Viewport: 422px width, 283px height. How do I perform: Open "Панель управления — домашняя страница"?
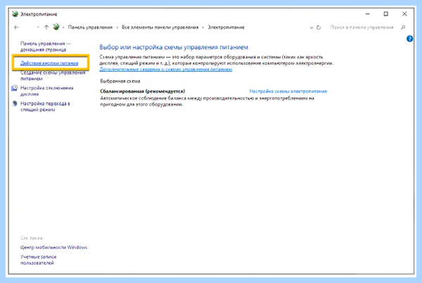pos(46,46)
